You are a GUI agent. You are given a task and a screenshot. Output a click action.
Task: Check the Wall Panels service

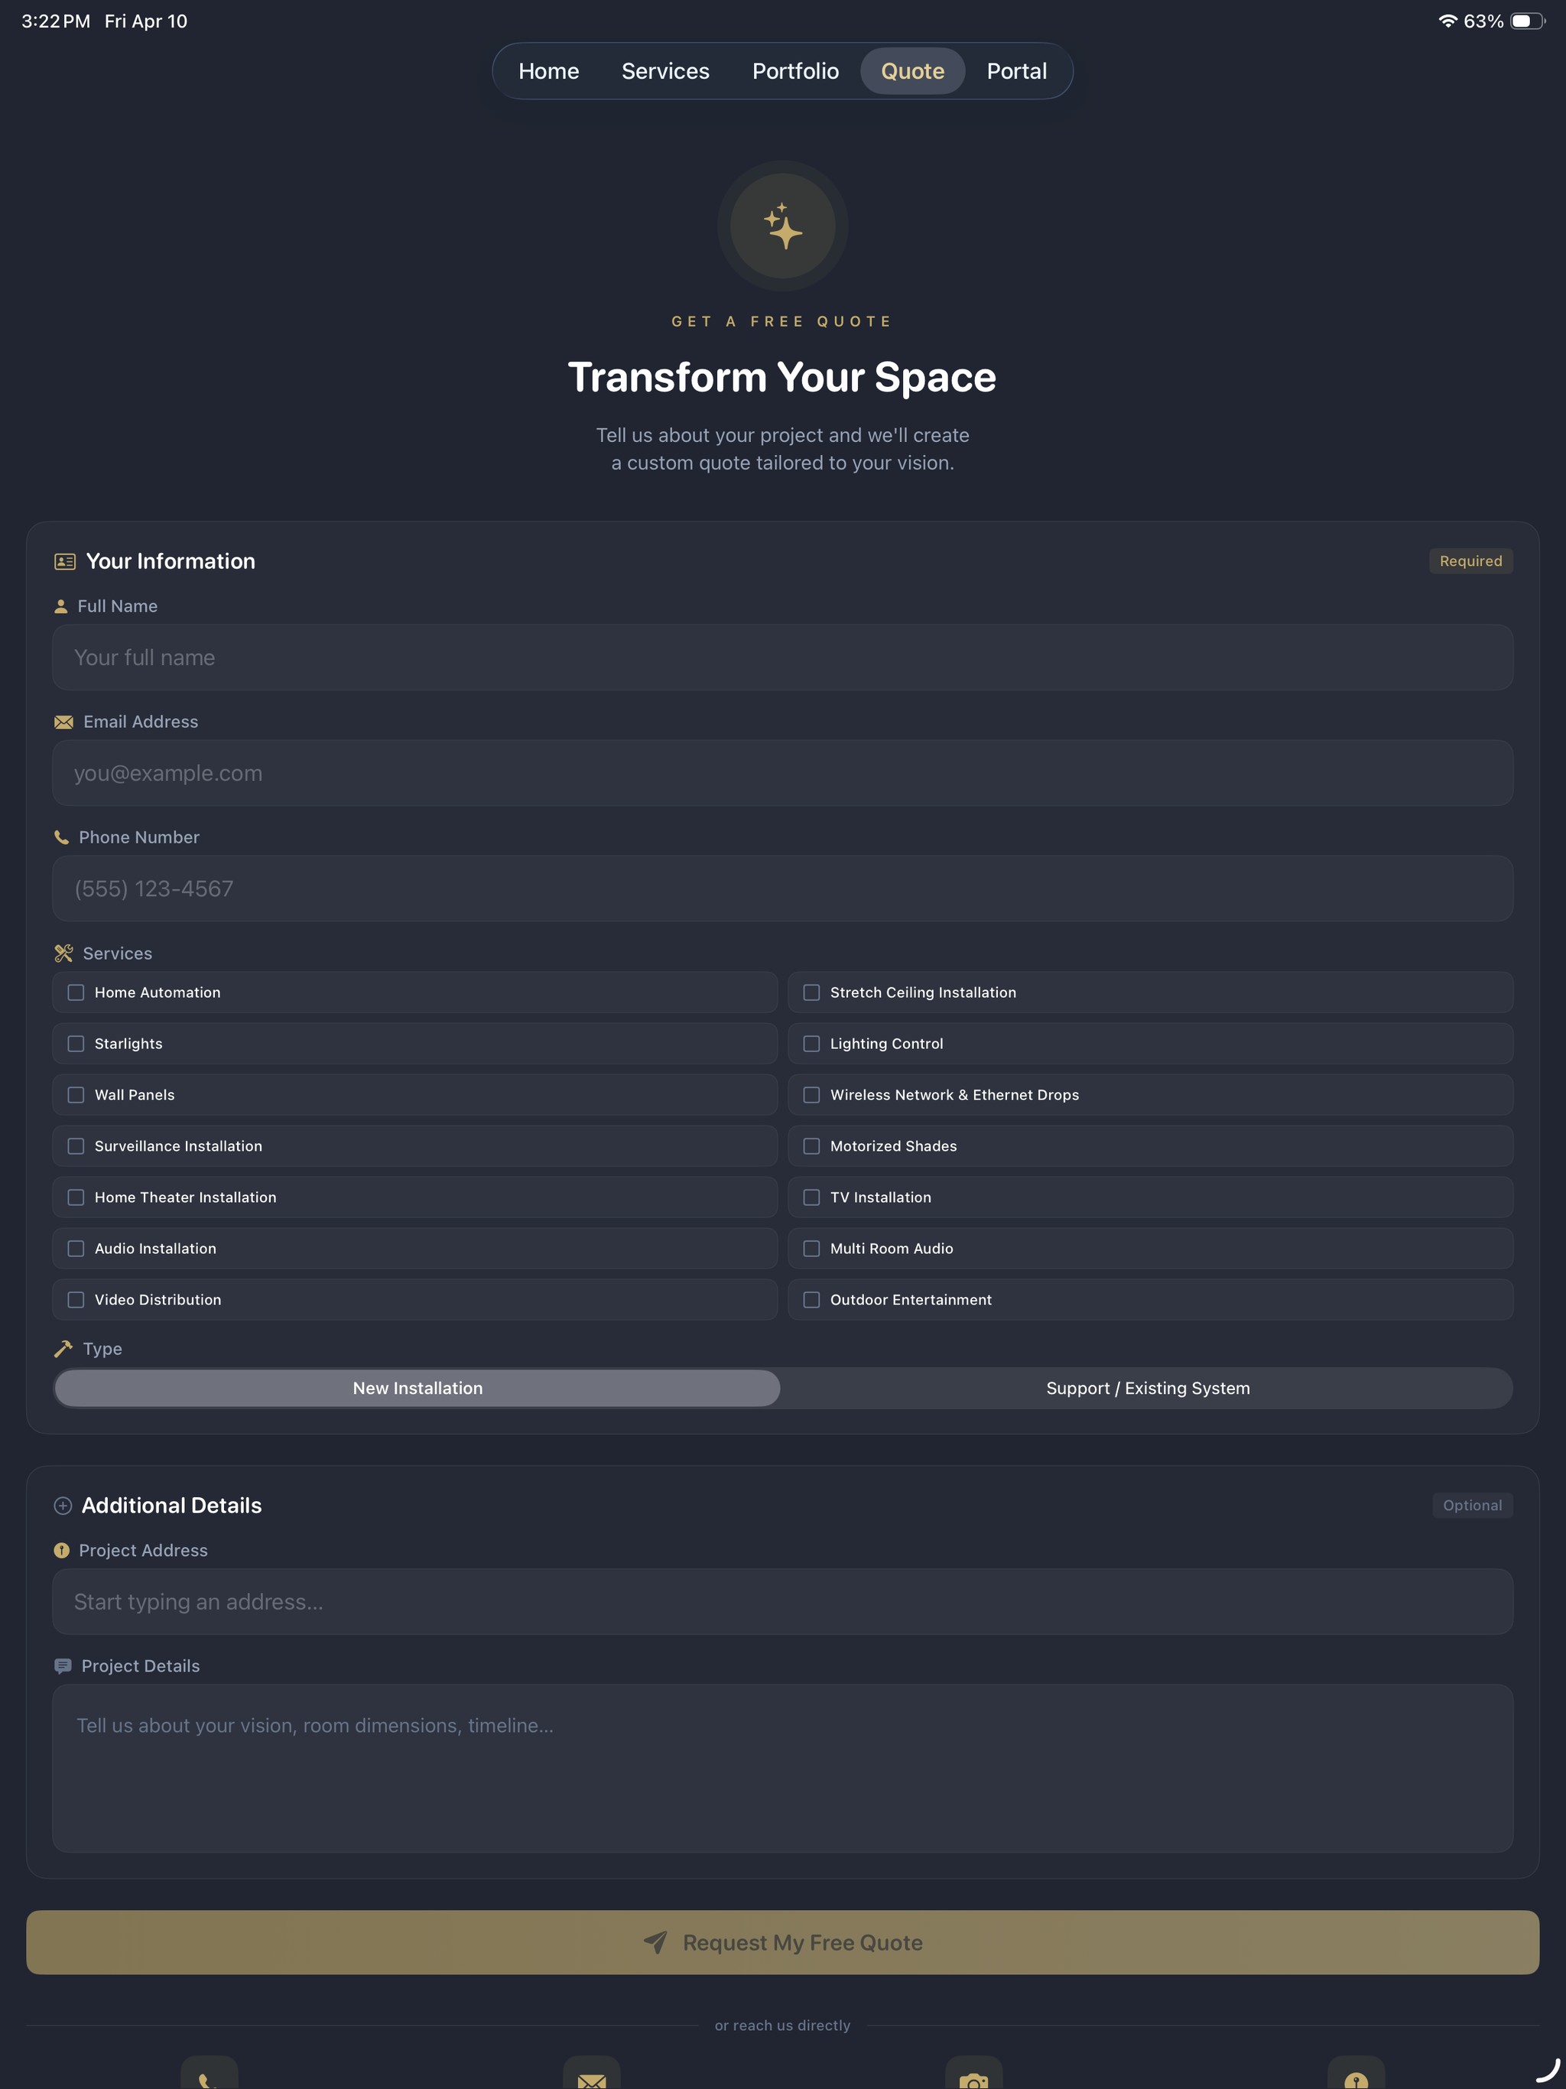[415, 1094]
